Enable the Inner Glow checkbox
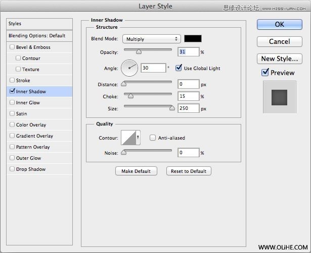Screen dimensions: 311x253 click(12, 102)
